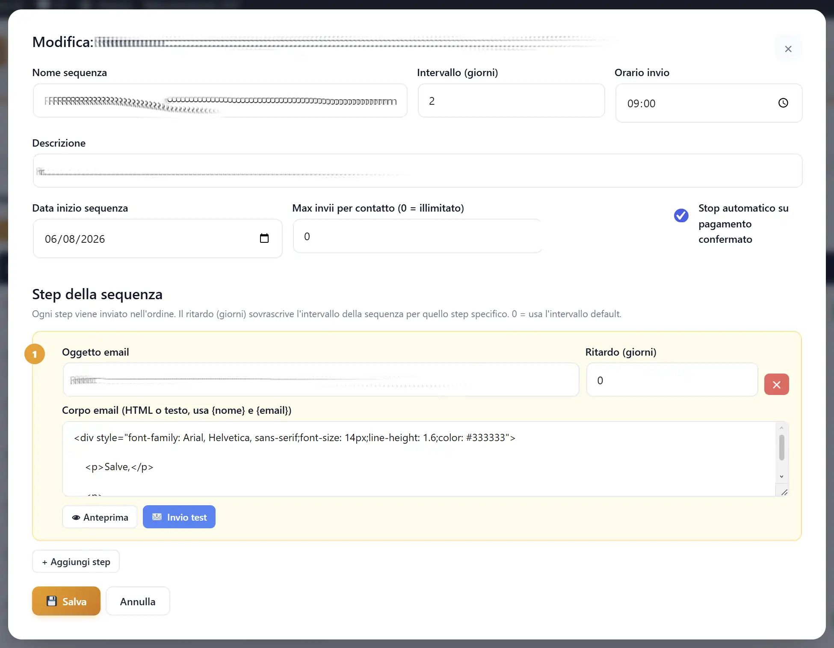Click the Oggetto email field
The height and width of the screenshot is (648, 834).
click(321, 380)
